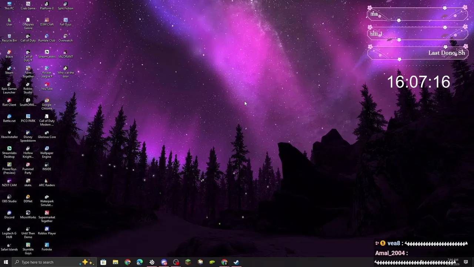Select the Streamlabs Desktop shortcut
474x267 pixels.
(x=9, y=152)
